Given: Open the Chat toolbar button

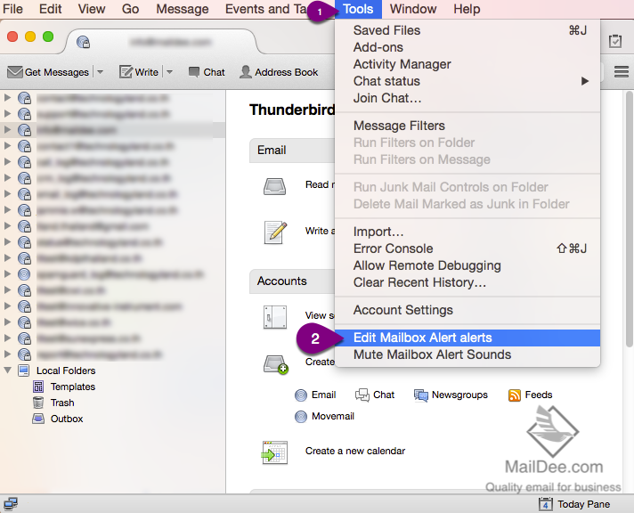Looking at the screenshot, I should [207, 72].
